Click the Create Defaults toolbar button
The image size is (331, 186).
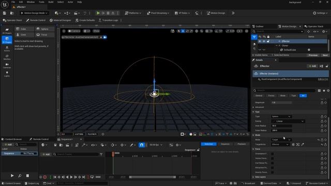(x=85, y=20)
